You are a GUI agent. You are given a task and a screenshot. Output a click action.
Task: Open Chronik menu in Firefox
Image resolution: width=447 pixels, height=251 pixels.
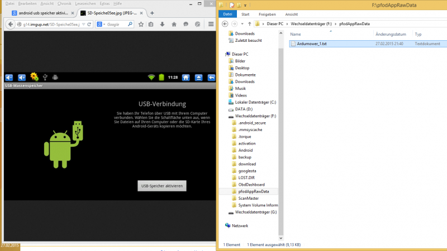click(x=64, y=3)
